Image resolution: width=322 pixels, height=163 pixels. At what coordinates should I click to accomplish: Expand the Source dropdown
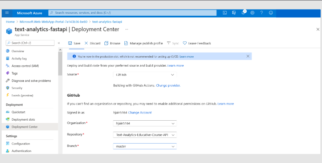145,75
